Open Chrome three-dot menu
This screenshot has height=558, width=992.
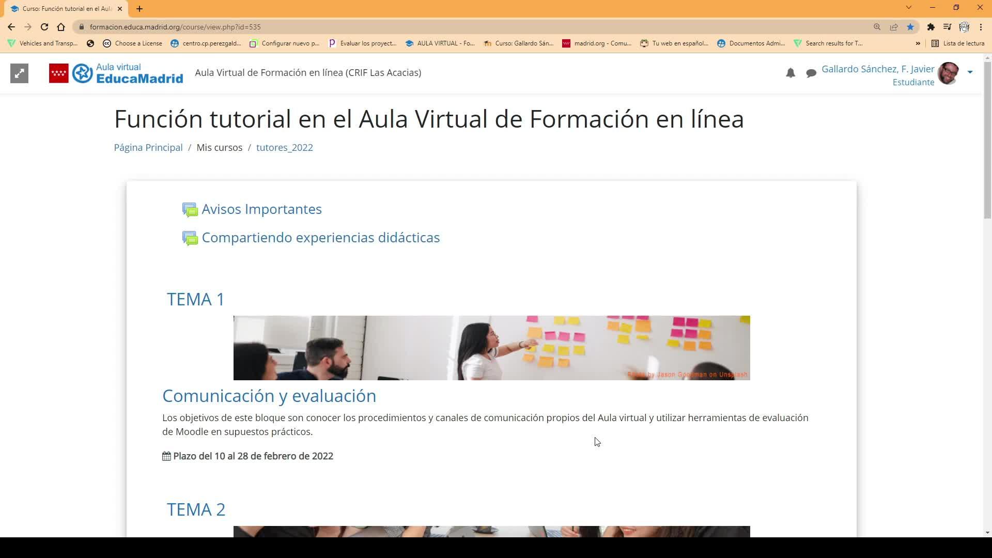tap(981, 27)
